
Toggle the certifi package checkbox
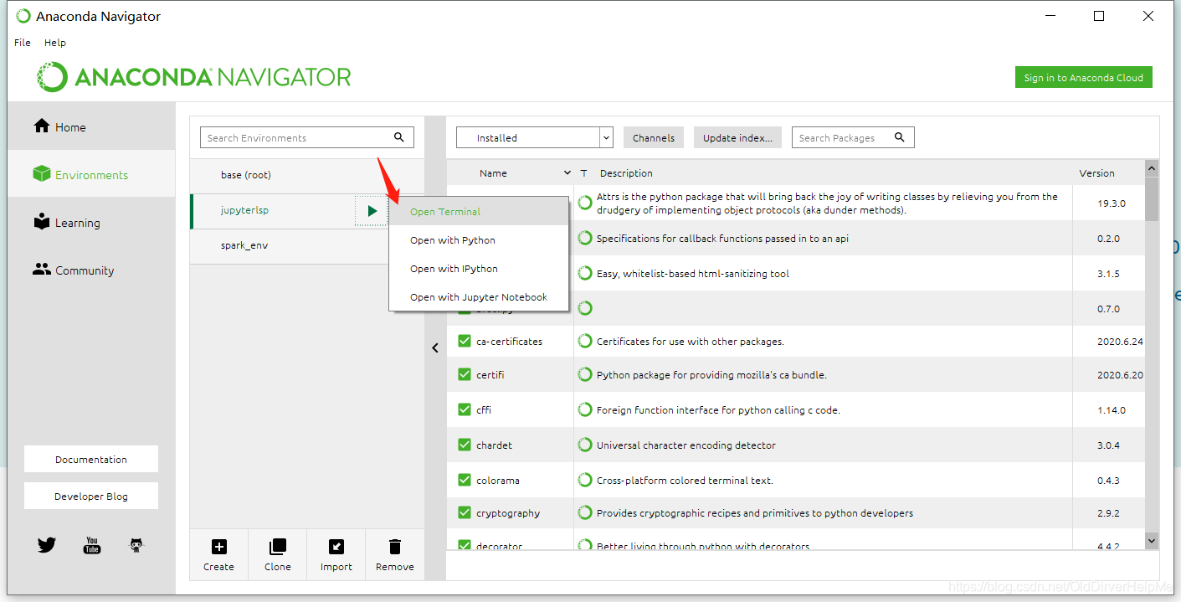pyautogui.click(x=465, y=374)
